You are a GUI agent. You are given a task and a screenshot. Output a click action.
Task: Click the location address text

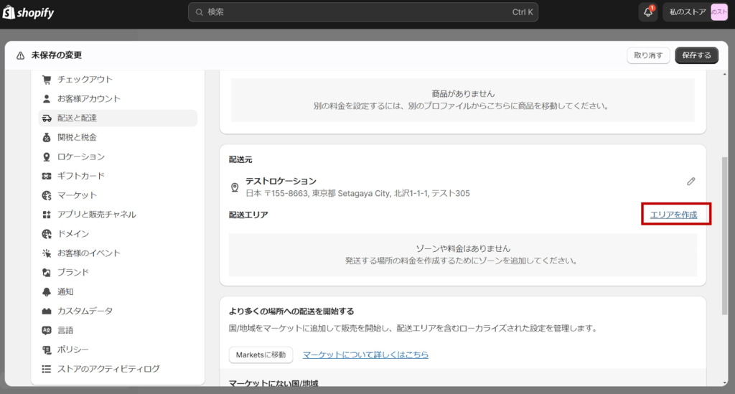357,193
